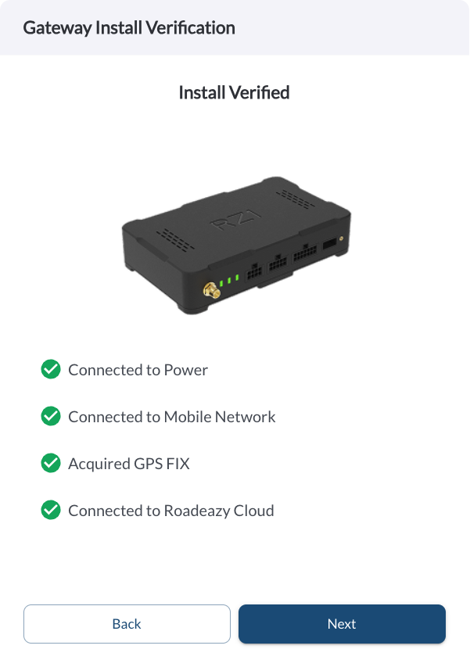Select the Connected to Roadeazy Cloud status text
The width and height of the screenshot is (470, 667).
tap(171, 511)
